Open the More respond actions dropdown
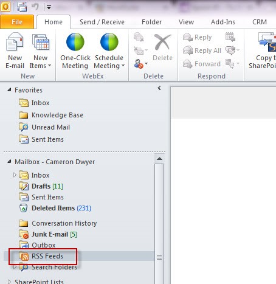This screenshot has height=284, width=276. [233, 64]
